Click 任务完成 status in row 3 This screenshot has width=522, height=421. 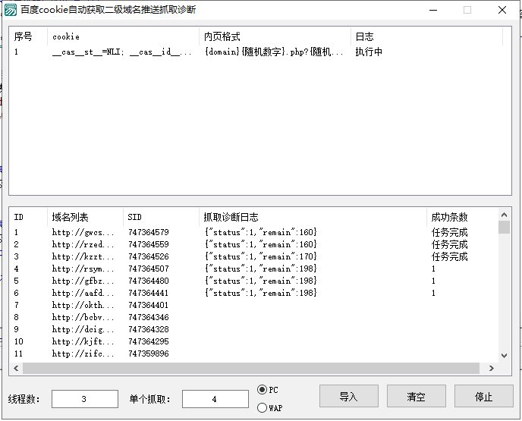pos(449,256)
